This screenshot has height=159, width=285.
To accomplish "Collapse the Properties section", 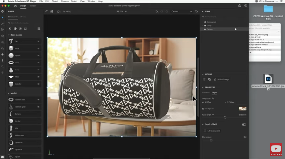I will 203,87.
